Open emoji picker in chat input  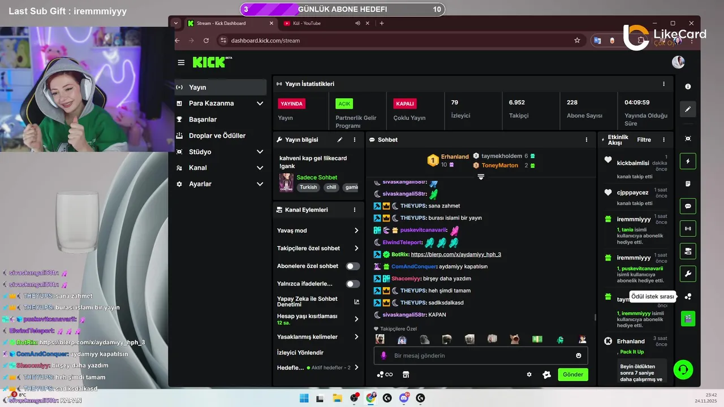click(579, 356)
